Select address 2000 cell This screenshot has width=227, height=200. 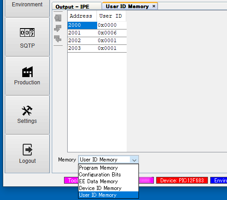pos(82,25)
